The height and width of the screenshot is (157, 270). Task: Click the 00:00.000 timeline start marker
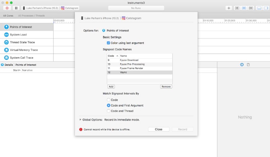(59, 21)
